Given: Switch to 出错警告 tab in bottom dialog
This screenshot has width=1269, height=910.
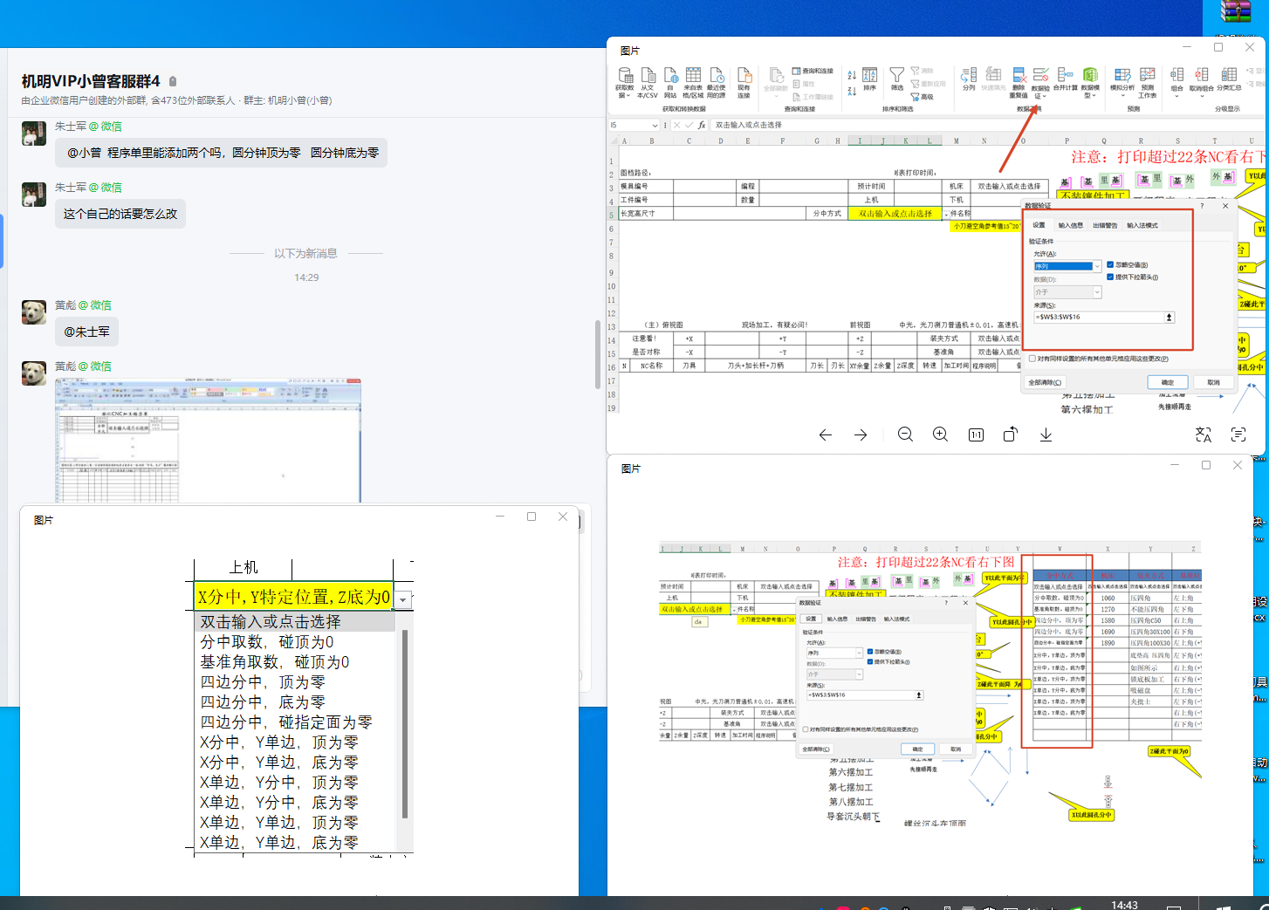Looking at the screenshot, I should pyautogui.click(x=866, y=619).
